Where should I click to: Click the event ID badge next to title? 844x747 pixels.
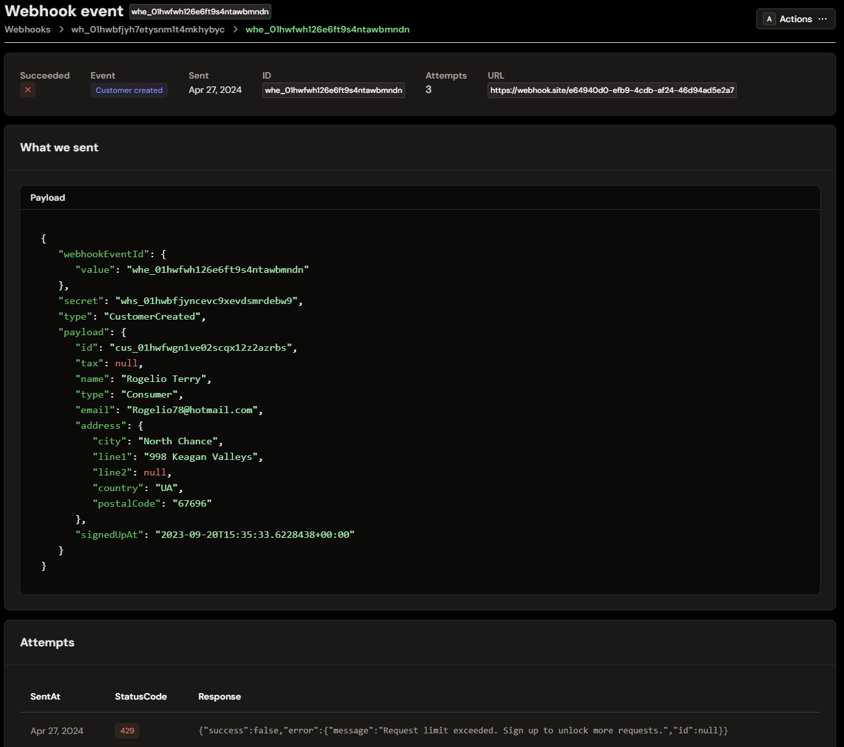pyautogui.click(x=200, y=12)
